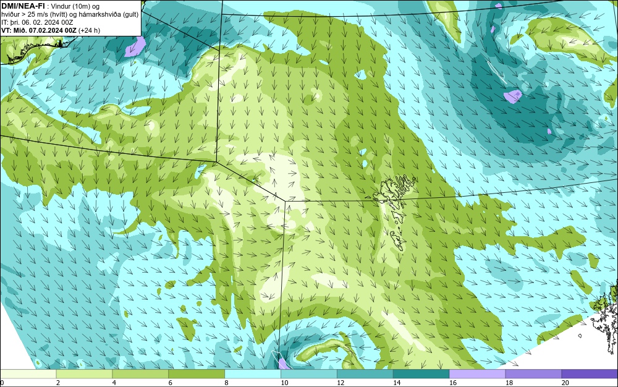Click the 'Vindur (10m) og' label
This screenshot has width=618, height=387.
75,6
